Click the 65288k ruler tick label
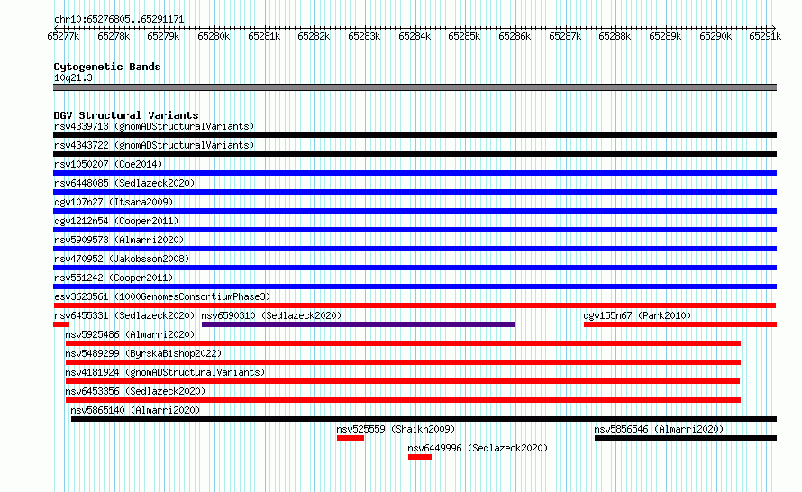The image size is (802, 492). pos(615,37)
